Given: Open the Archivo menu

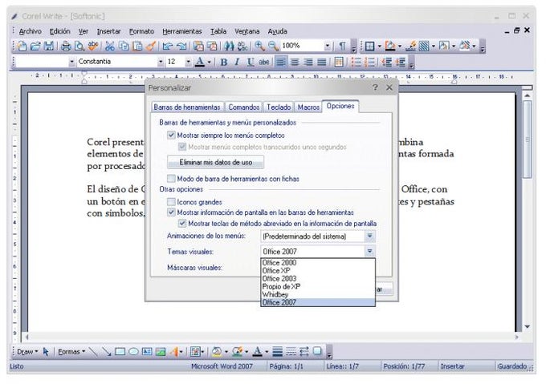Looking at the screenshot, I should click(x=30, y=31).
